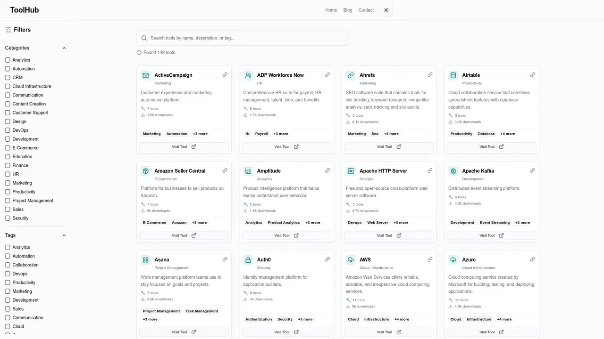
Task: Copy link icon on Apache Kafka card
Action: coord(532,170)
